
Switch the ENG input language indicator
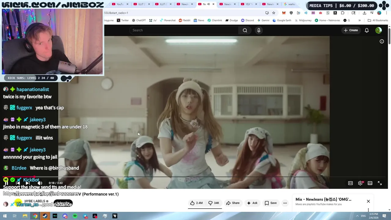click(364, 216)
